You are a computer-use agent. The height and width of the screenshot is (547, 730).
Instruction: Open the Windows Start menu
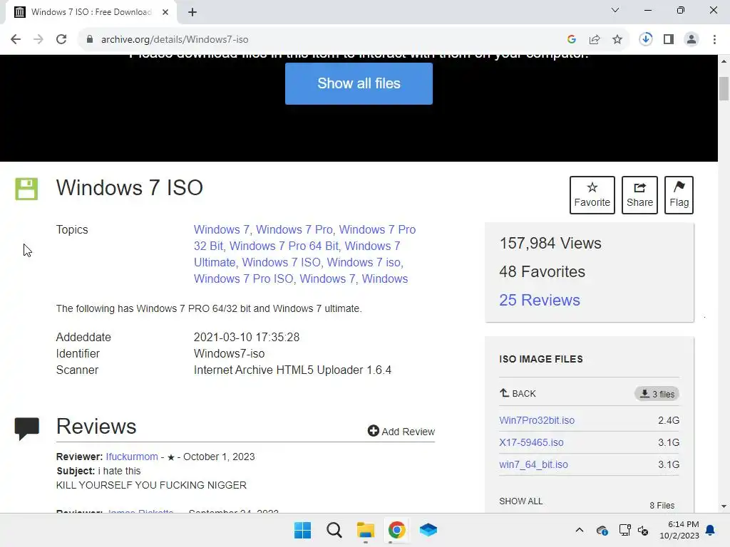tap(302, 530)
